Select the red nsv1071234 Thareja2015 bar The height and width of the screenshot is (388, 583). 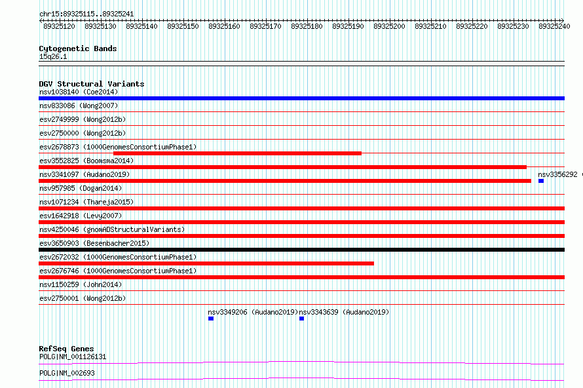(x=301, y=208)
